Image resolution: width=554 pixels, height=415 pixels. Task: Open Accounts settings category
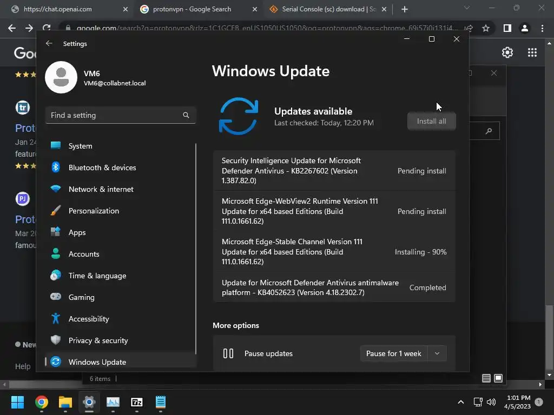tap(120, 254)
